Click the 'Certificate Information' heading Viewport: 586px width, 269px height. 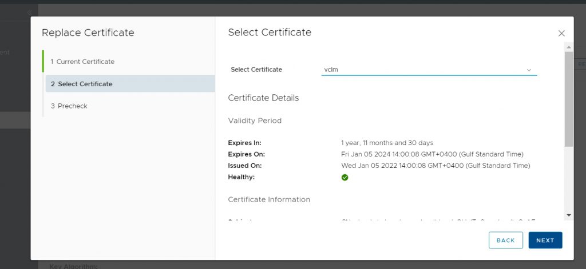(x=269, y=199)
